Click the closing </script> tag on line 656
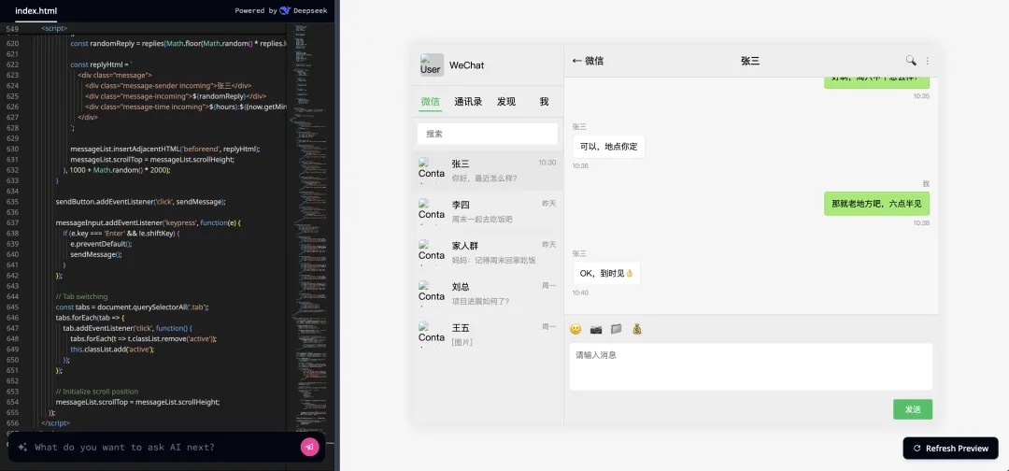Image resolution: width=1009 pixels, height=471 pixels. click(x=55, y=422)
